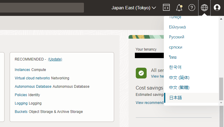The height and width of the screenshot is (127, 224).
Task: Expand the Japan East (Tokyo) region dropdown
Action: click(x=134, y=8)
